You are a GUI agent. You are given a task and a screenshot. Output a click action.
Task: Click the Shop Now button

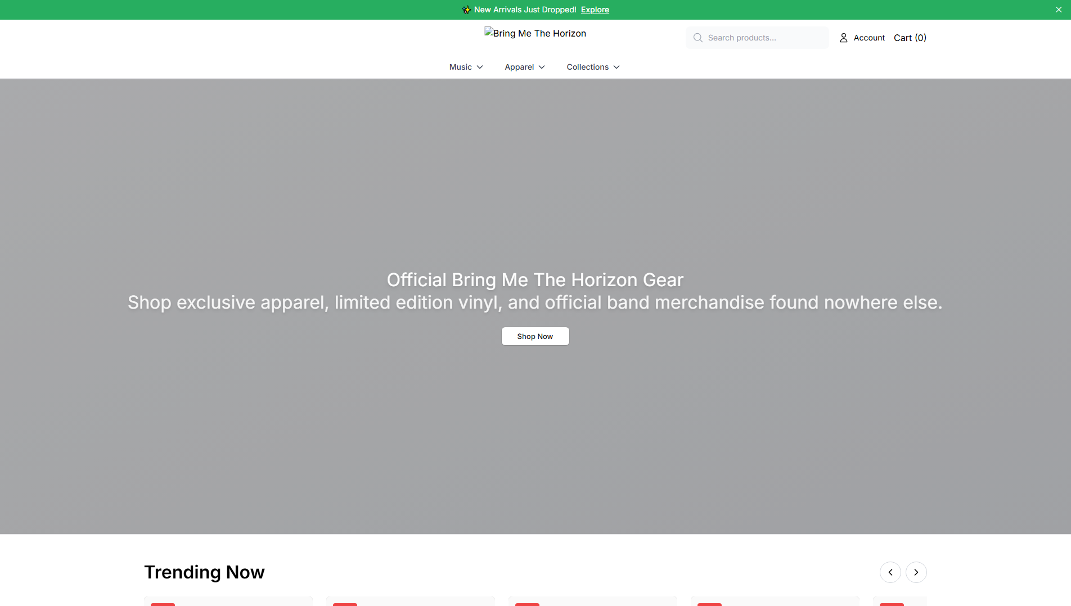coord(535,336)
